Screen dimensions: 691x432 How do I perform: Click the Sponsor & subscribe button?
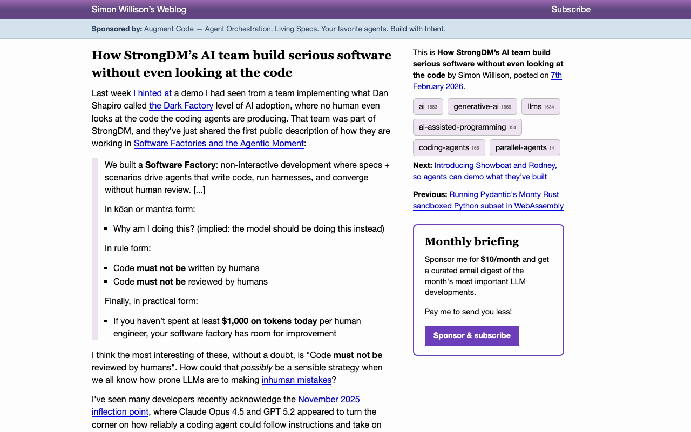pyautogui.click(x=471, y=335)
